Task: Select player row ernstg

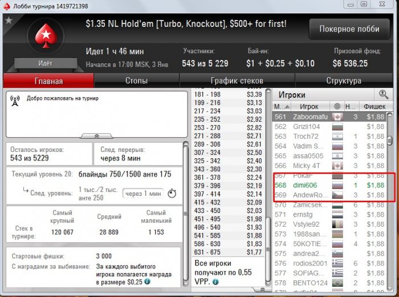Action: [x=329, y=215]
